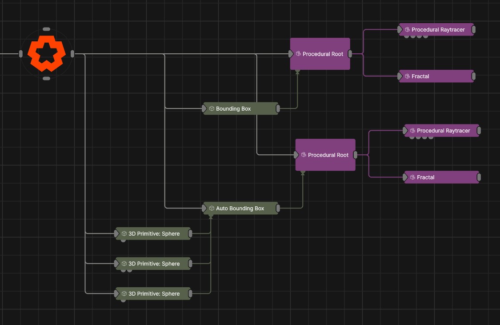Select the Bounding Box node title
This screenshot has width=500, height=325.
tap(233, 108)
